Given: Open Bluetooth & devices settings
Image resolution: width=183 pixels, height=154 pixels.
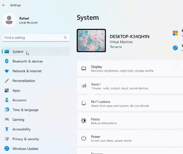Looking at the screenshot, I should 36,61.
